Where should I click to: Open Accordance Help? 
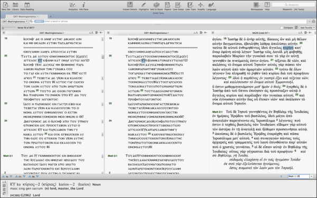267,6
